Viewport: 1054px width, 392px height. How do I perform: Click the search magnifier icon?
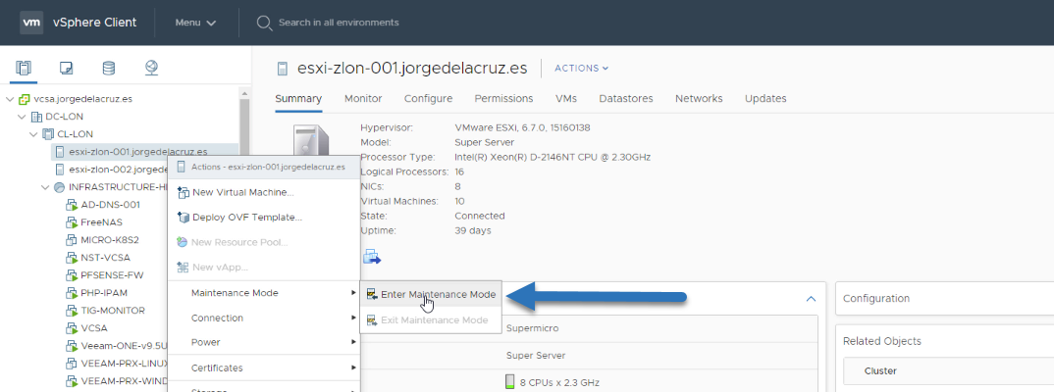tap(263, 23)
